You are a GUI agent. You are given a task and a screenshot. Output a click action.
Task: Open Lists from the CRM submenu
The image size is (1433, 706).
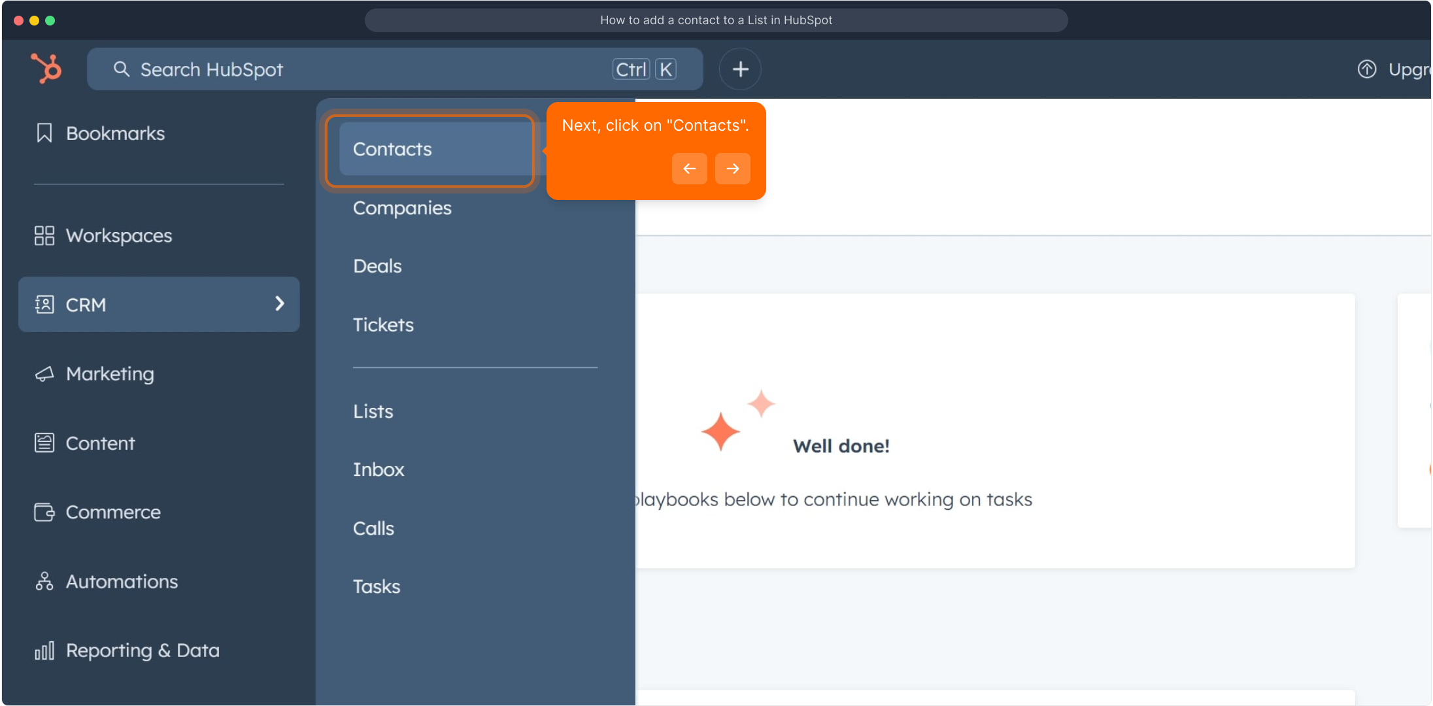click(x=373, y=411)
